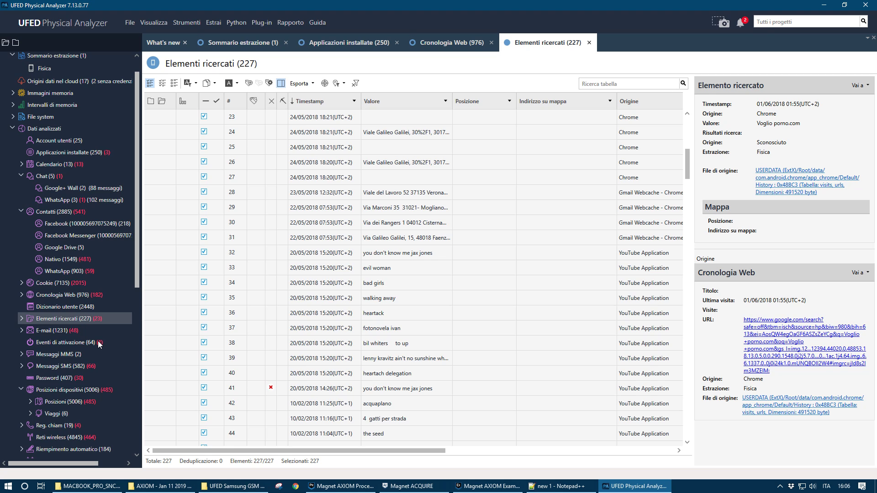
Task: Click the X deleted column header icon
Action: tap(271, 101)
